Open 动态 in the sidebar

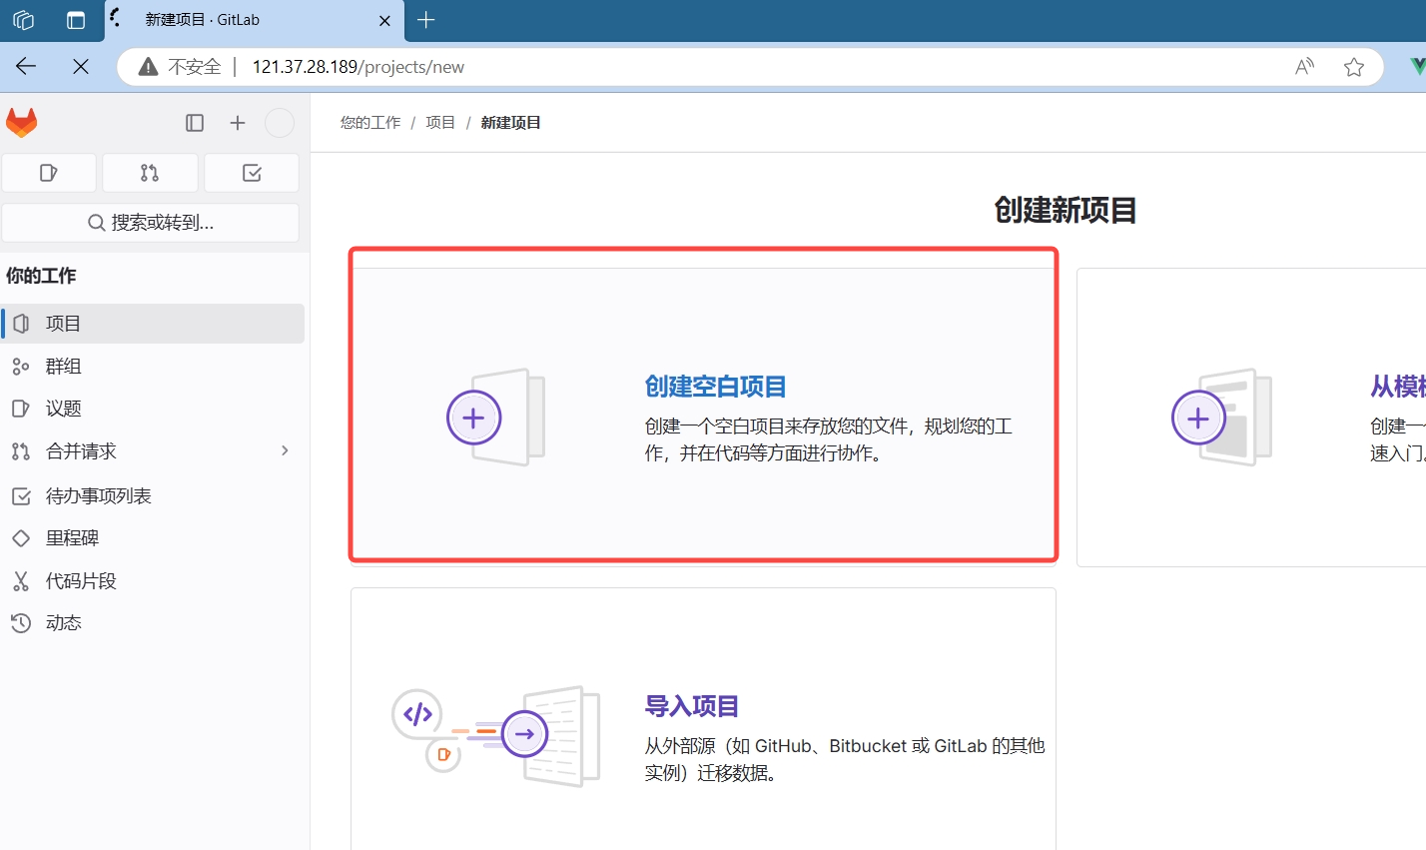coord(153,623)
